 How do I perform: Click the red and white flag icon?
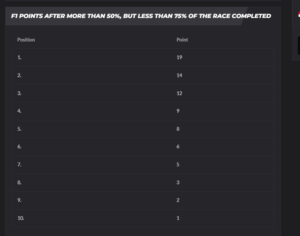299,14
